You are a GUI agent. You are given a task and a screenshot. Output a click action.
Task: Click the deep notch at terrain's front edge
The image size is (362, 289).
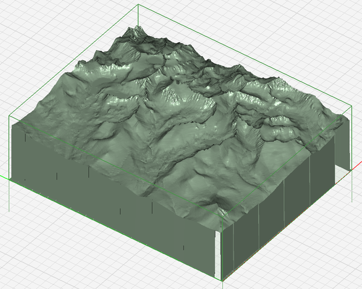point(224,214)
